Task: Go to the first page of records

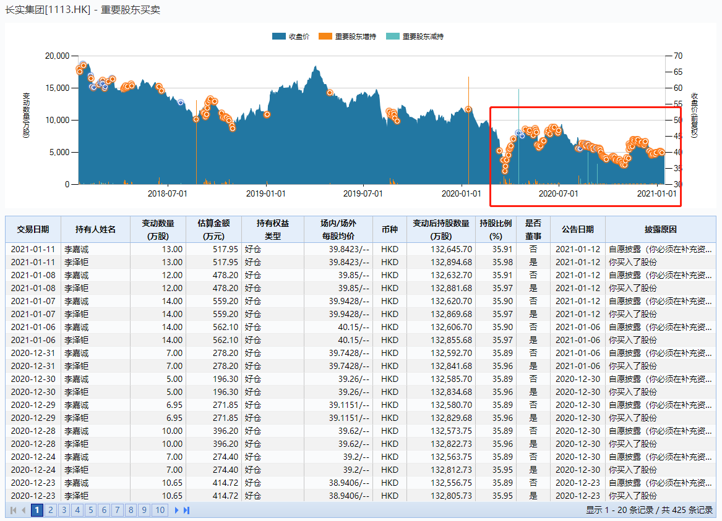Action: (x=14, y=510)
